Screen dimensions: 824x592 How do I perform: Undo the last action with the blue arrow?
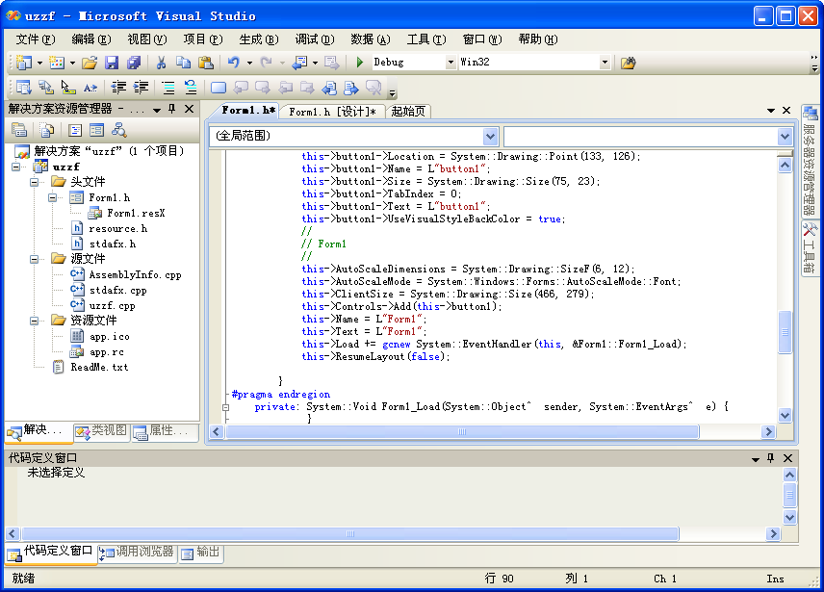[x=233, y=63]
